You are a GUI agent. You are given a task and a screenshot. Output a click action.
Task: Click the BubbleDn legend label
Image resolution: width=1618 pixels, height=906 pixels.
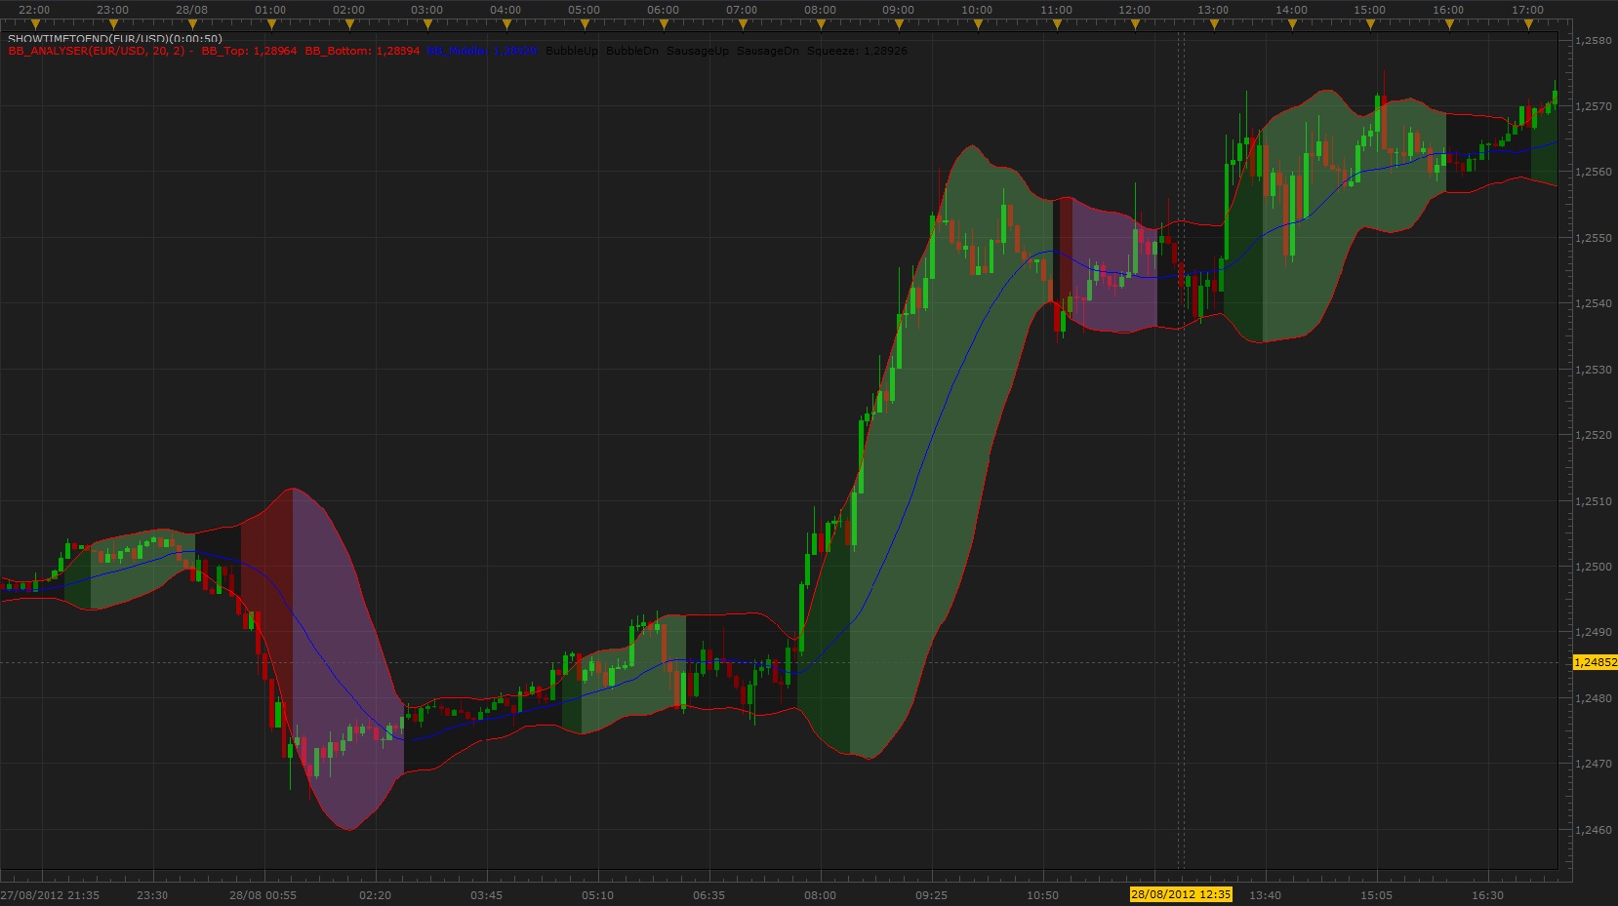(632, 51)
